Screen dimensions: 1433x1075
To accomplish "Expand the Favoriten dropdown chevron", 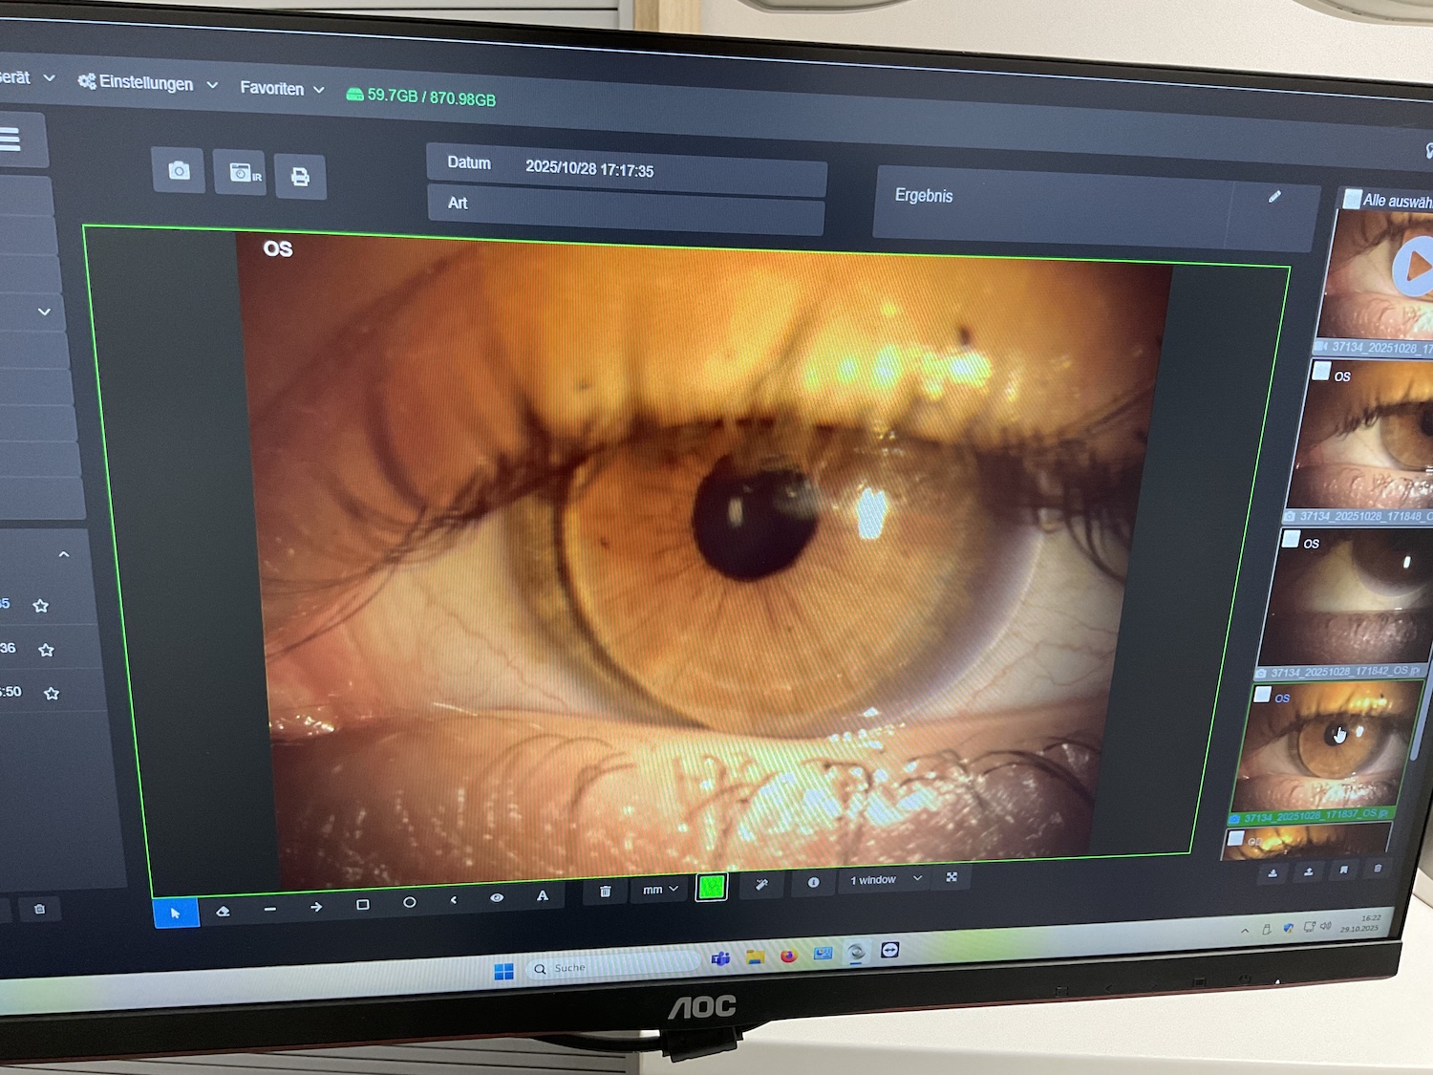I will [318, 88].
